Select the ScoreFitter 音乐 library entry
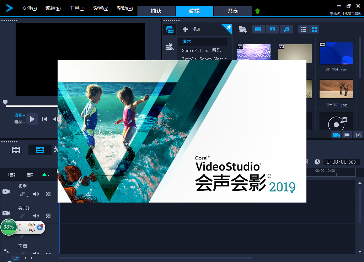 201,51
